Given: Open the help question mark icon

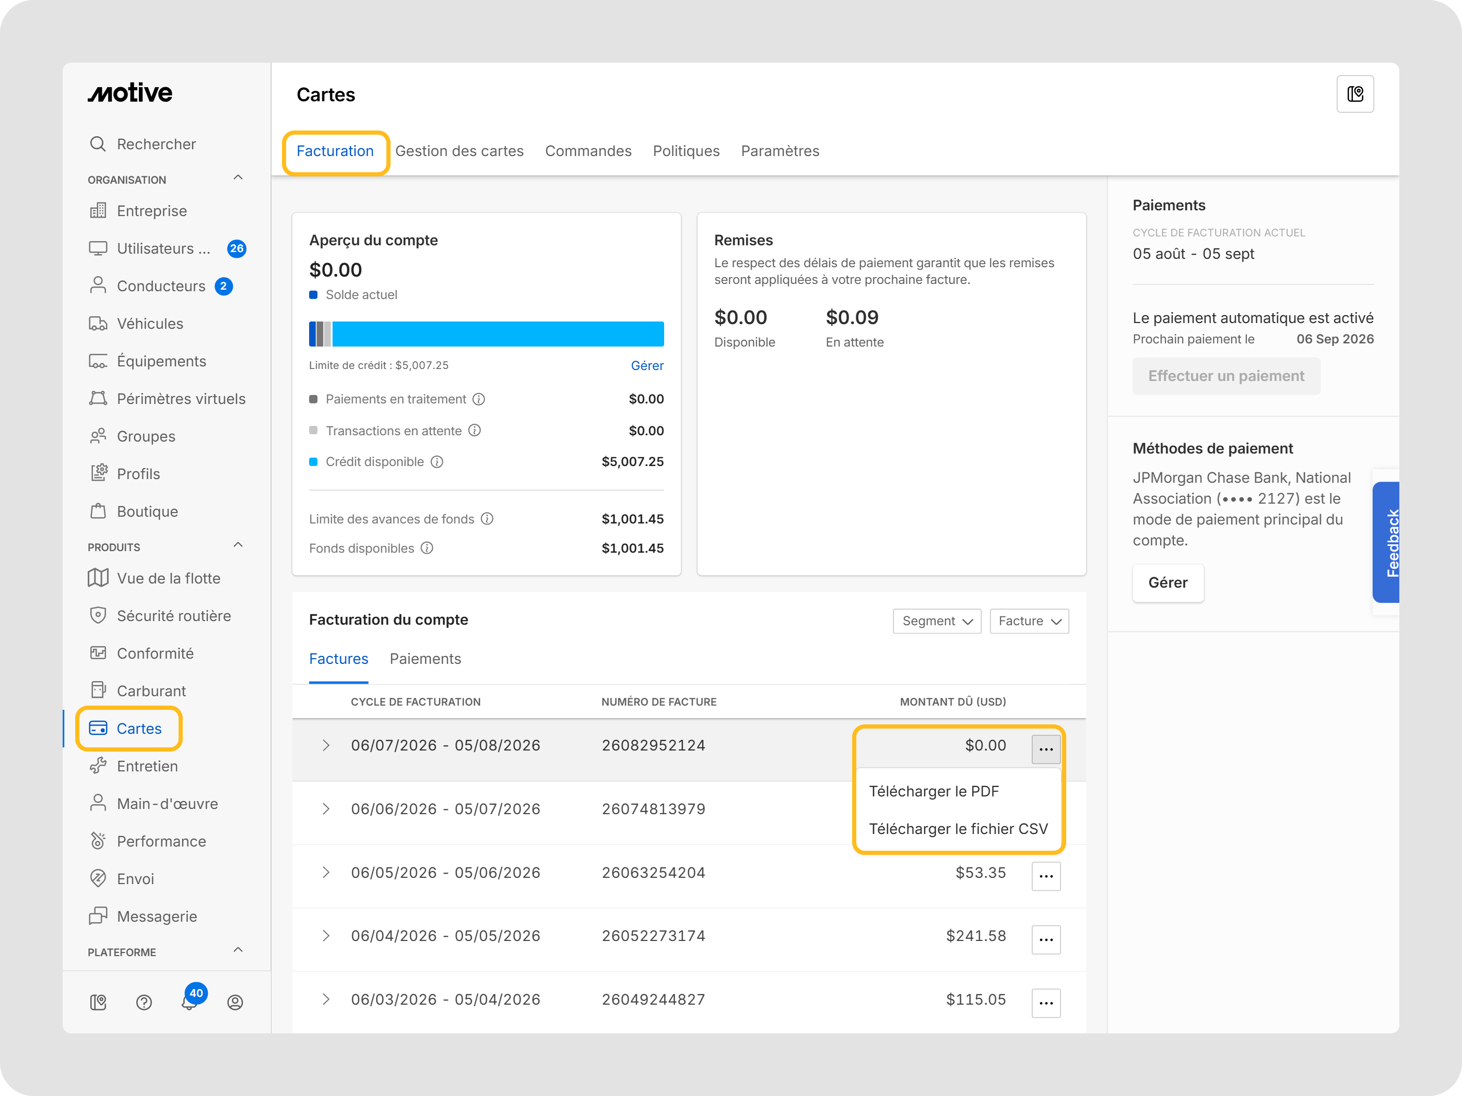Looking at the screenshot, I should 144,1003.
